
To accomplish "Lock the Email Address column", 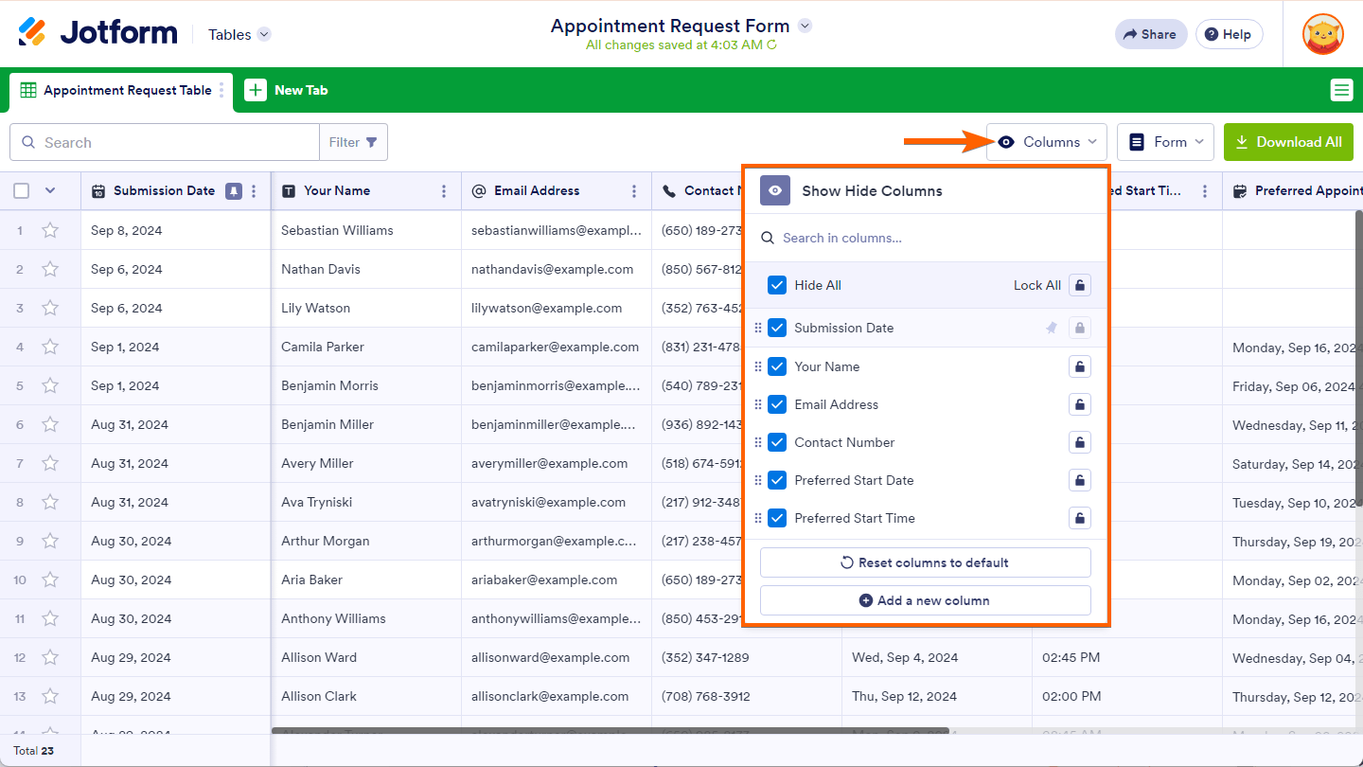I will (x=1080, y=404).
